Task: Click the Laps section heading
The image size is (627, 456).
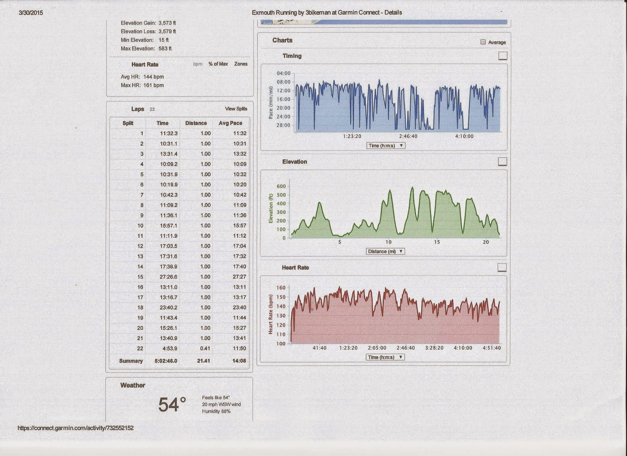Action: [x=138, y=109]
